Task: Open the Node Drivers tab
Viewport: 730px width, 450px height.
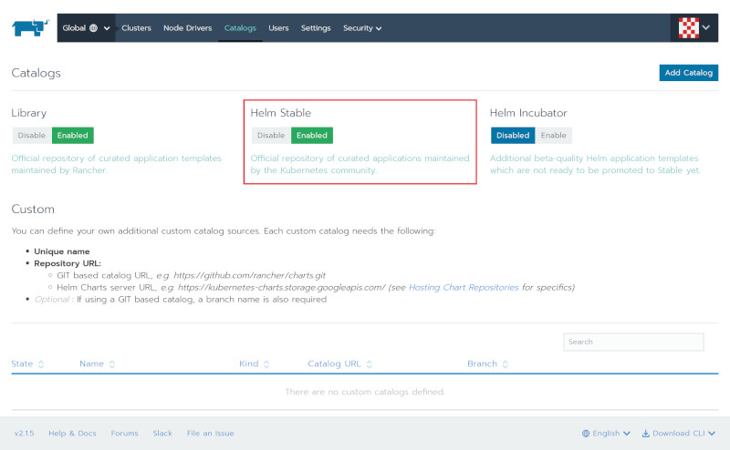Action: coord(188,28)
